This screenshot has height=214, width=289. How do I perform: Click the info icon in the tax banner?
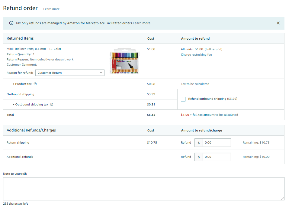11,23
